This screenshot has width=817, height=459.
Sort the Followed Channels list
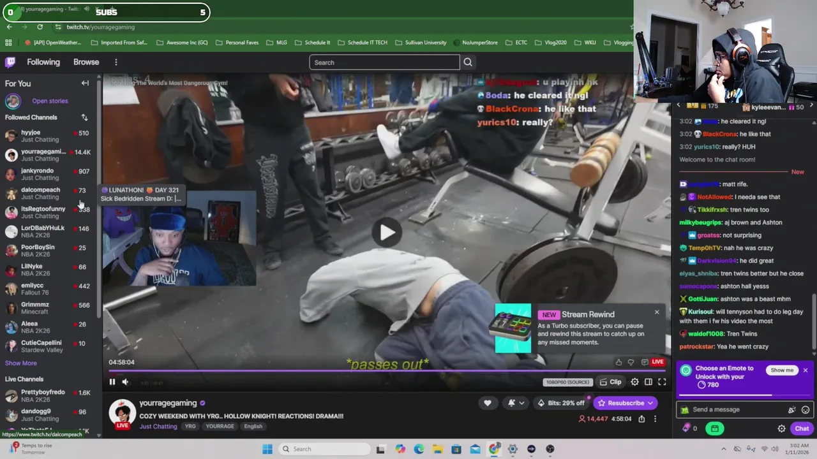[x=84, y=117]
